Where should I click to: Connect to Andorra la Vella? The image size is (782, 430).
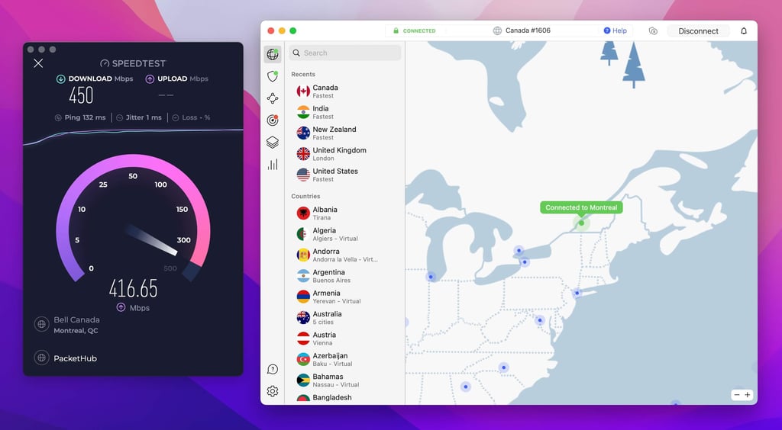click(345, 255)
